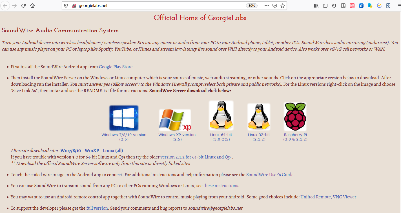Image resolution: width=401 pixels, height=213 pixels.
Task: Download the Windows 7/8/10 version via logo
Action: (124, 118)
